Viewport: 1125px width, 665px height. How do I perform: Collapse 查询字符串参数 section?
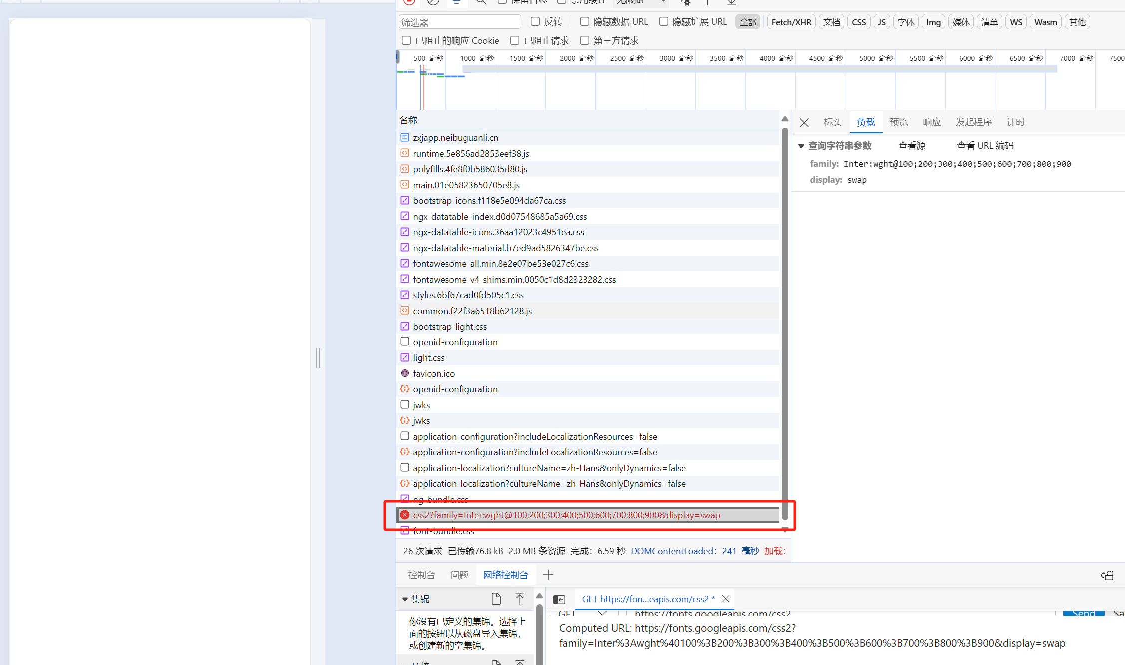801,146
